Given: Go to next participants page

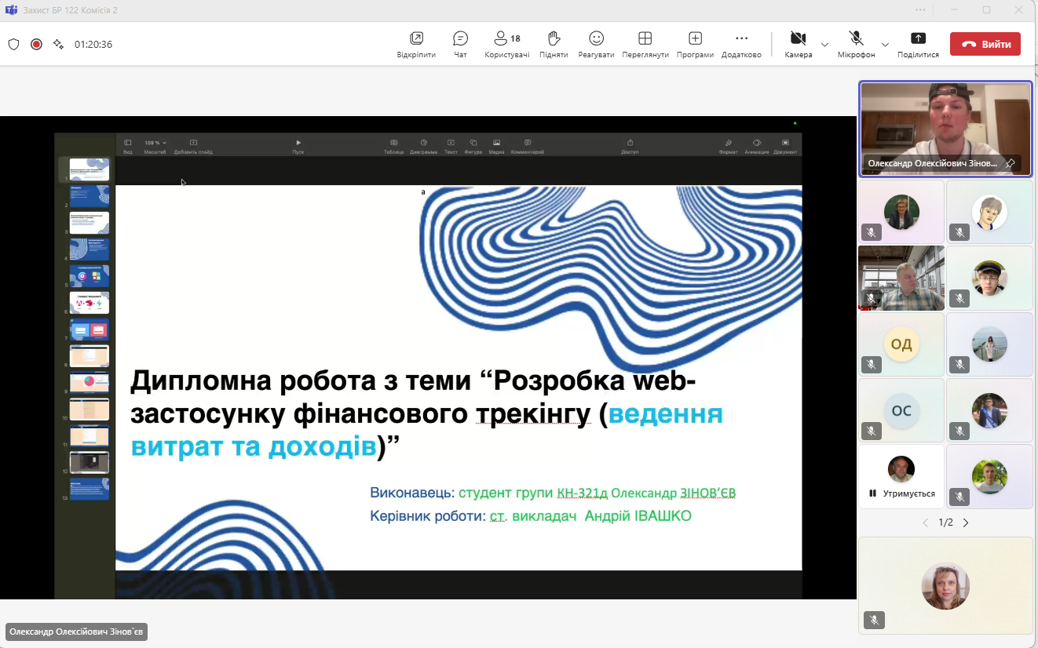Looking at the screenshot, I should point(966,522).
